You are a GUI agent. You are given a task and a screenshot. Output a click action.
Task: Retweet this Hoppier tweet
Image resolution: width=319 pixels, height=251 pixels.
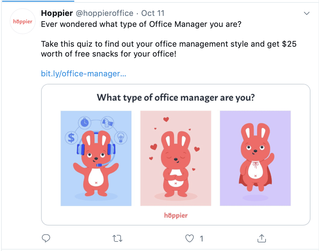click(x=117, y=238)
